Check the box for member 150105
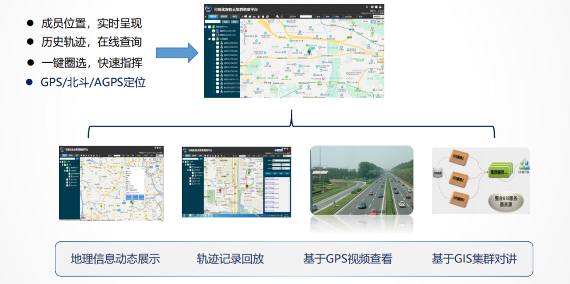570x284 pixels. coord(217,55)
